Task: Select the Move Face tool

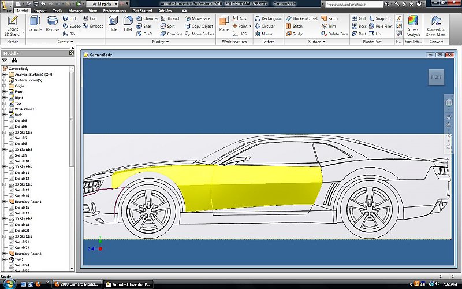Action: click(x=198, y=18)
